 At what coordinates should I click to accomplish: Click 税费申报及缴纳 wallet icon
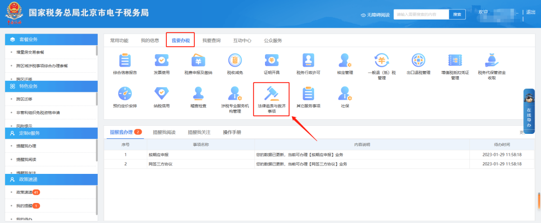(x=198, y=61)
